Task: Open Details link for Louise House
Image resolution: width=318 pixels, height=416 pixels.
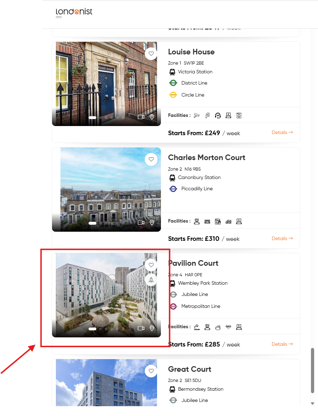Action: [282, 132]
